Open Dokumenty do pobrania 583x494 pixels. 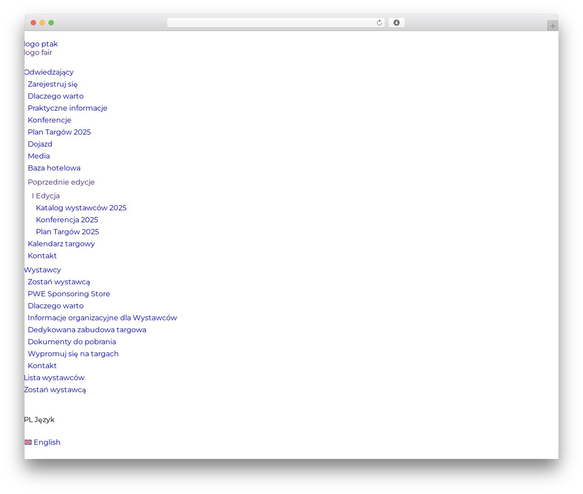coord(72,342)
